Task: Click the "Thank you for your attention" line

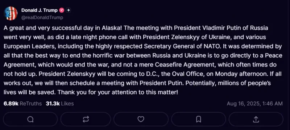Action: pos(91,92)
